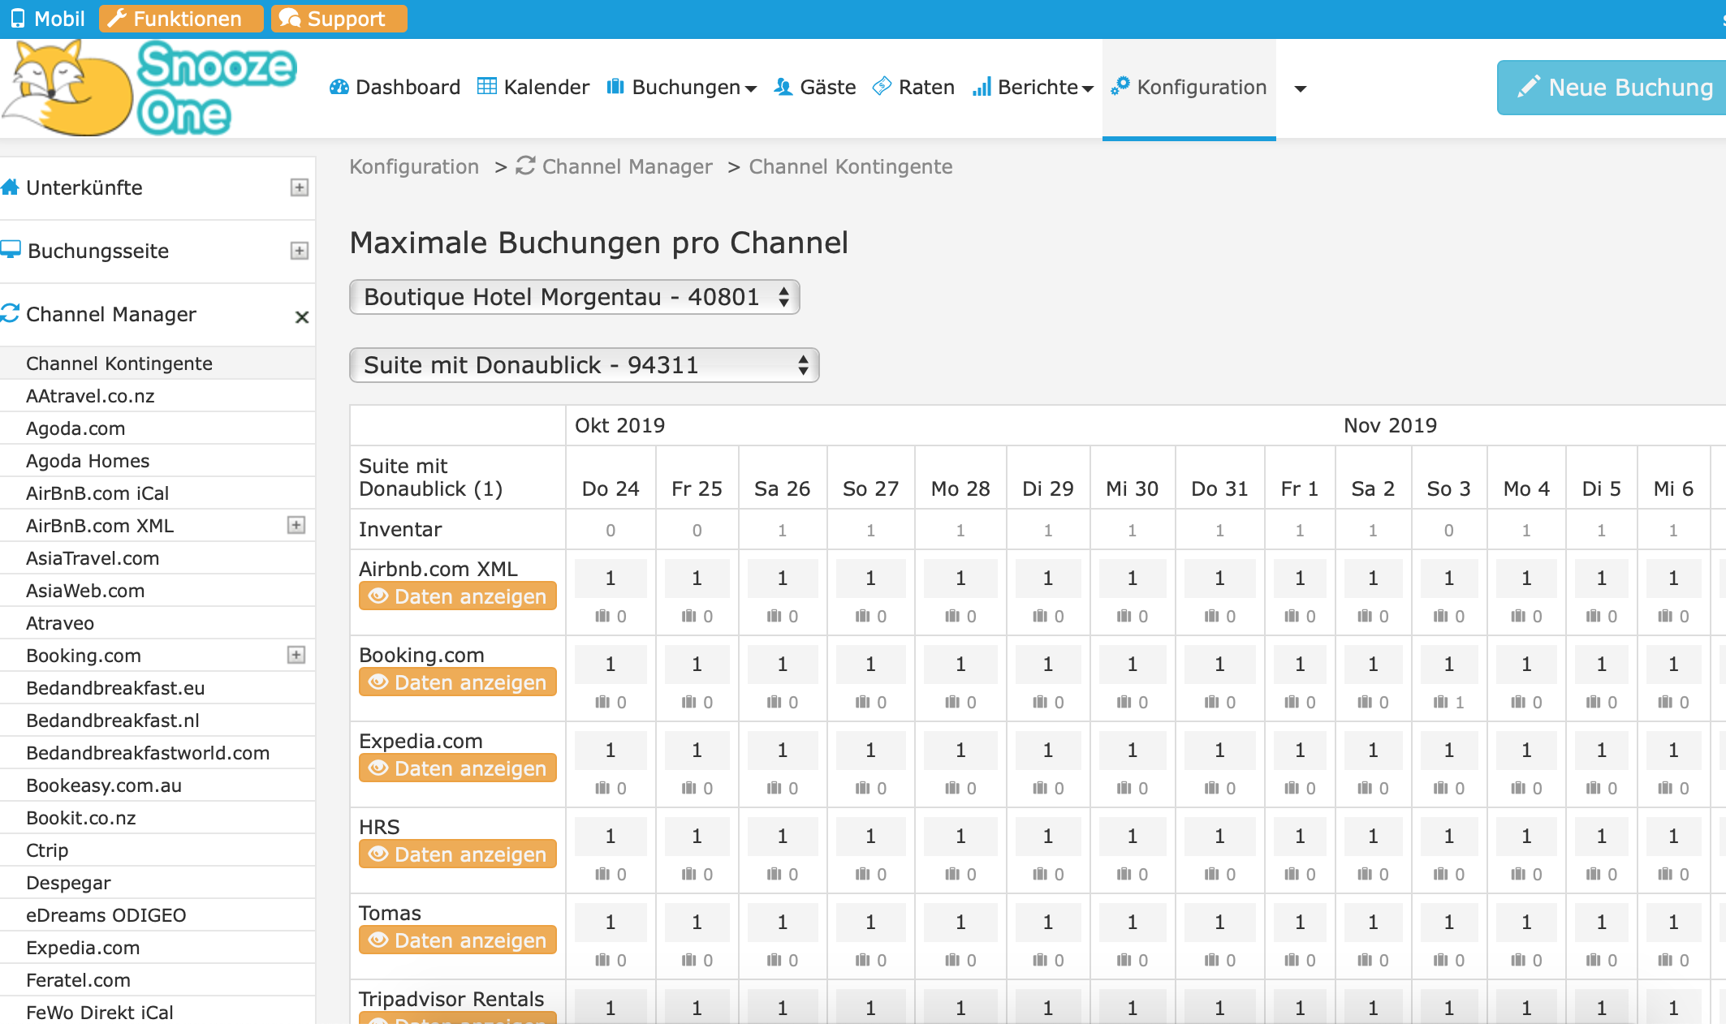1726x1024 pixels.
Task: Click the Unterkünfte house icon
Action: tap(10, 187)
